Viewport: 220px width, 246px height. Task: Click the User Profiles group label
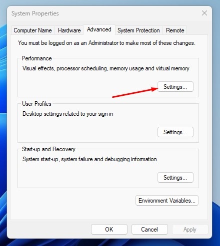36,104
